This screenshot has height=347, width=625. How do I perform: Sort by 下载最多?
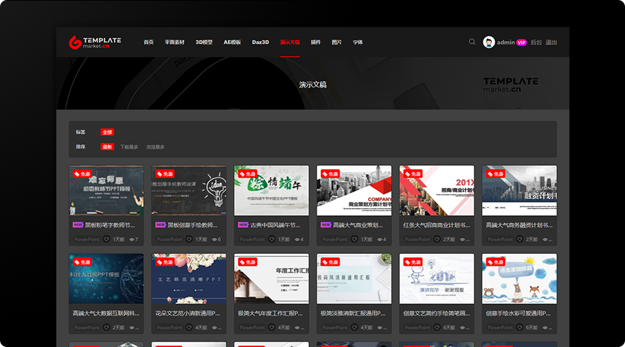pos(129,147)
